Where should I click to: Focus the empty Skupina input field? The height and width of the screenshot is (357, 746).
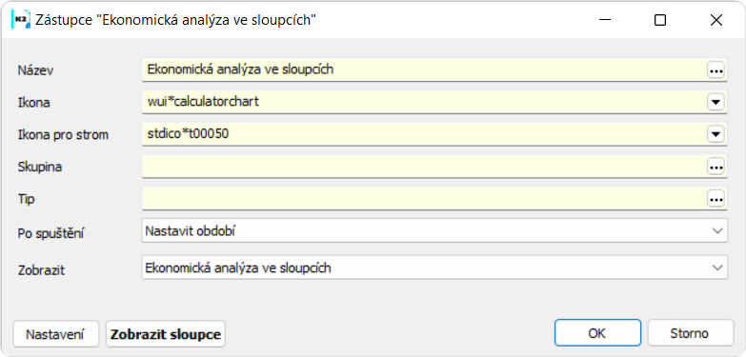(423, 167)
